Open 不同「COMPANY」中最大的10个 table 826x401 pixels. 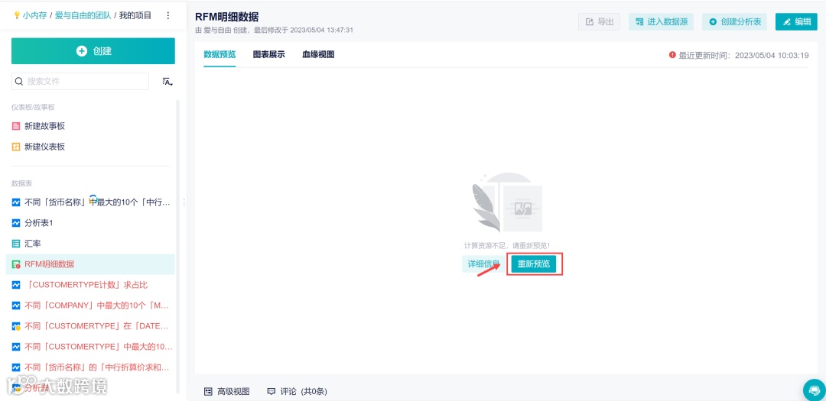click(x=97, y=306)
